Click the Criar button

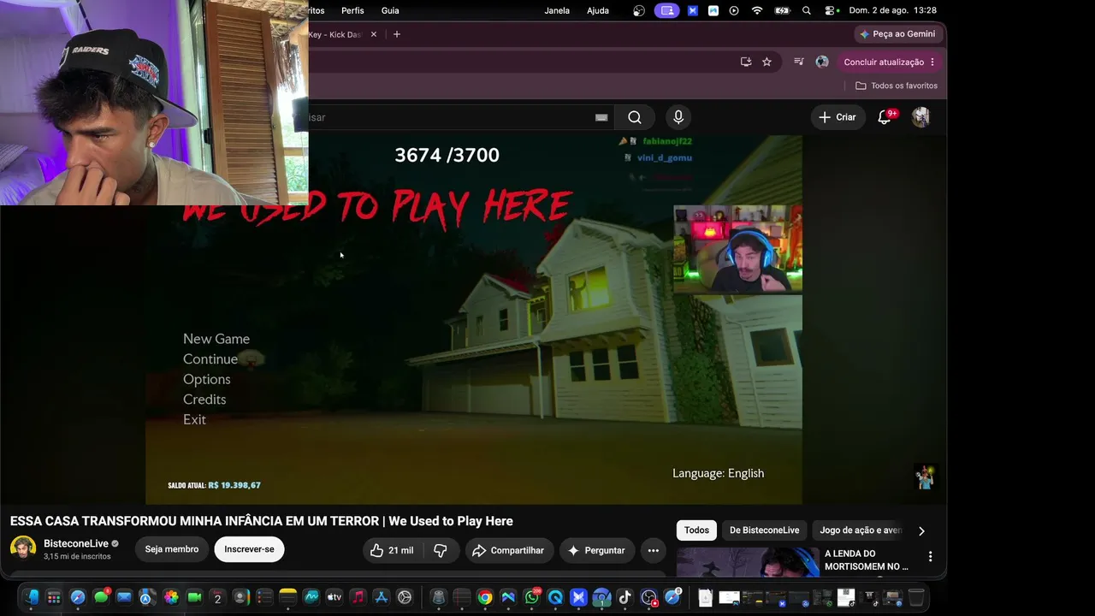(837, 117)
